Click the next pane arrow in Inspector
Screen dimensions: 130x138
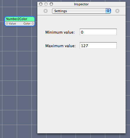coord(117,11)
